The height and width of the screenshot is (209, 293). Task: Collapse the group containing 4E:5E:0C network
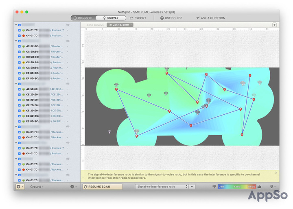click(16, 84)
